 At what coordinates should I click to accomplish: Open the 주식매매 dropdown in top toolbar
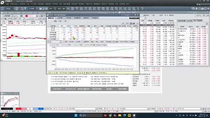[x=37, y=9]
